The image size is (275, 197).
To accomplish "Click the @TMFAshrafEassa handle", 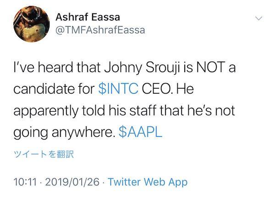I will pos(100,31).
